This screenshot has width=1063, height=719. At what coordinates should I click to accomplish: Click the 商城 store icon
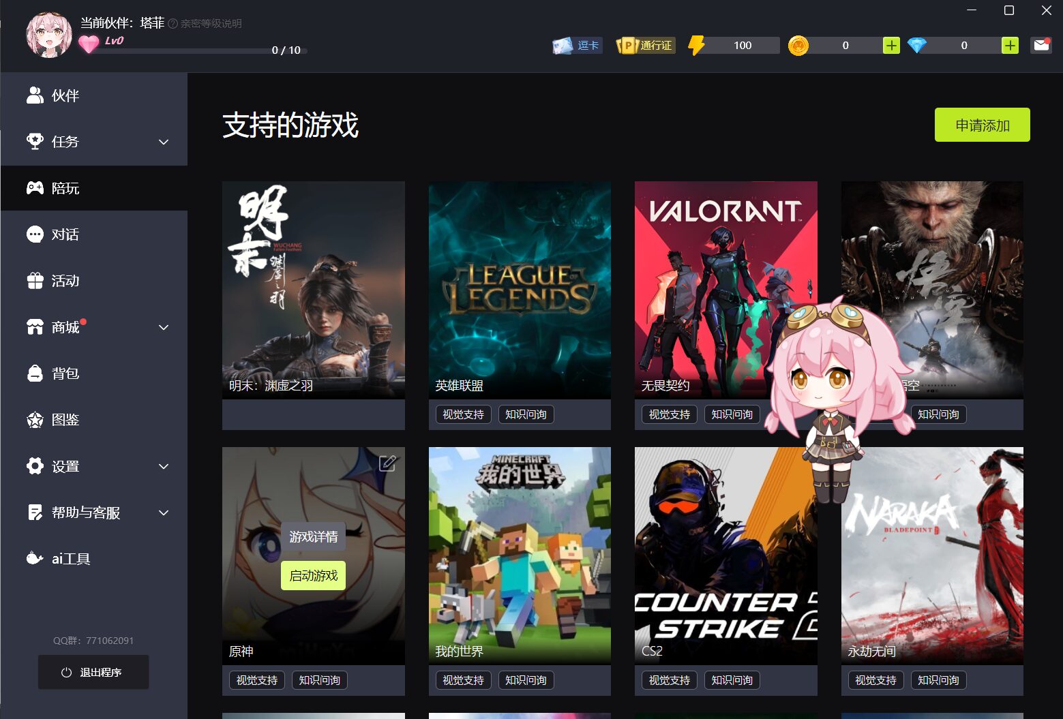point(35,327)
